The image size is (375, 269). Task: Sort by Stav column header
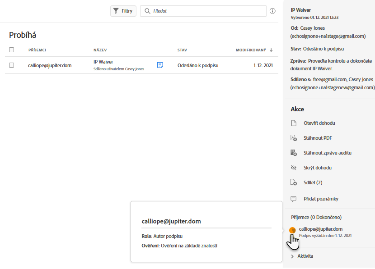pos(182,50)
